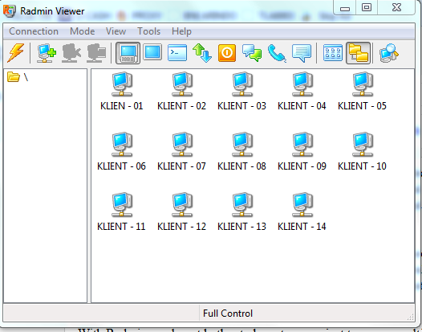Select the KLIENT - 06 computer
Viewport: 422px width, 332px height.
coord(122,152)
